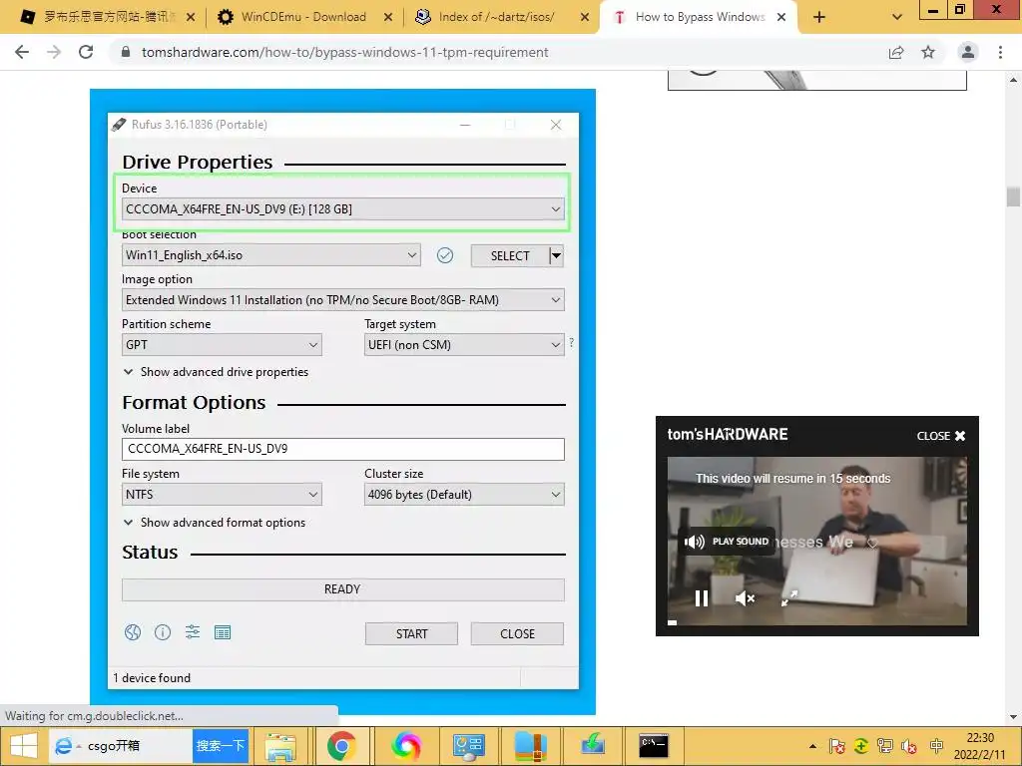This screenshot has width=1022, height=766.
Task: Open the Windows Start button
Action: 23,746
